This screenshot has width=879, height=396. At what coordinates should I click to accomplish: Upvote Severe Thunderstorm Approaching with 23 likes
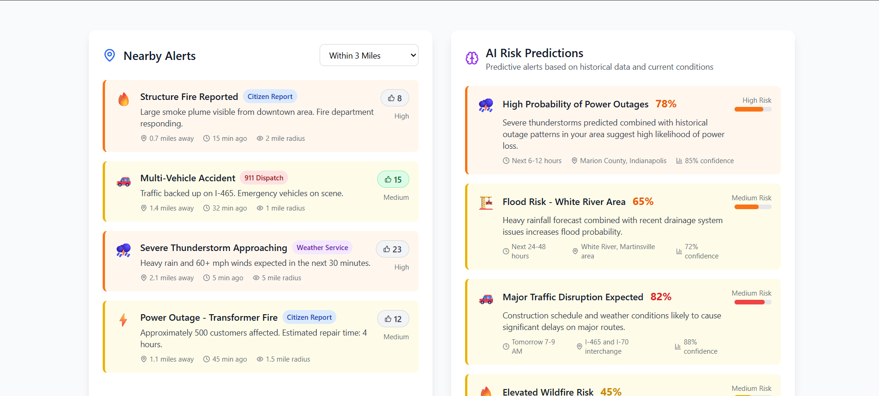(393, 249)
